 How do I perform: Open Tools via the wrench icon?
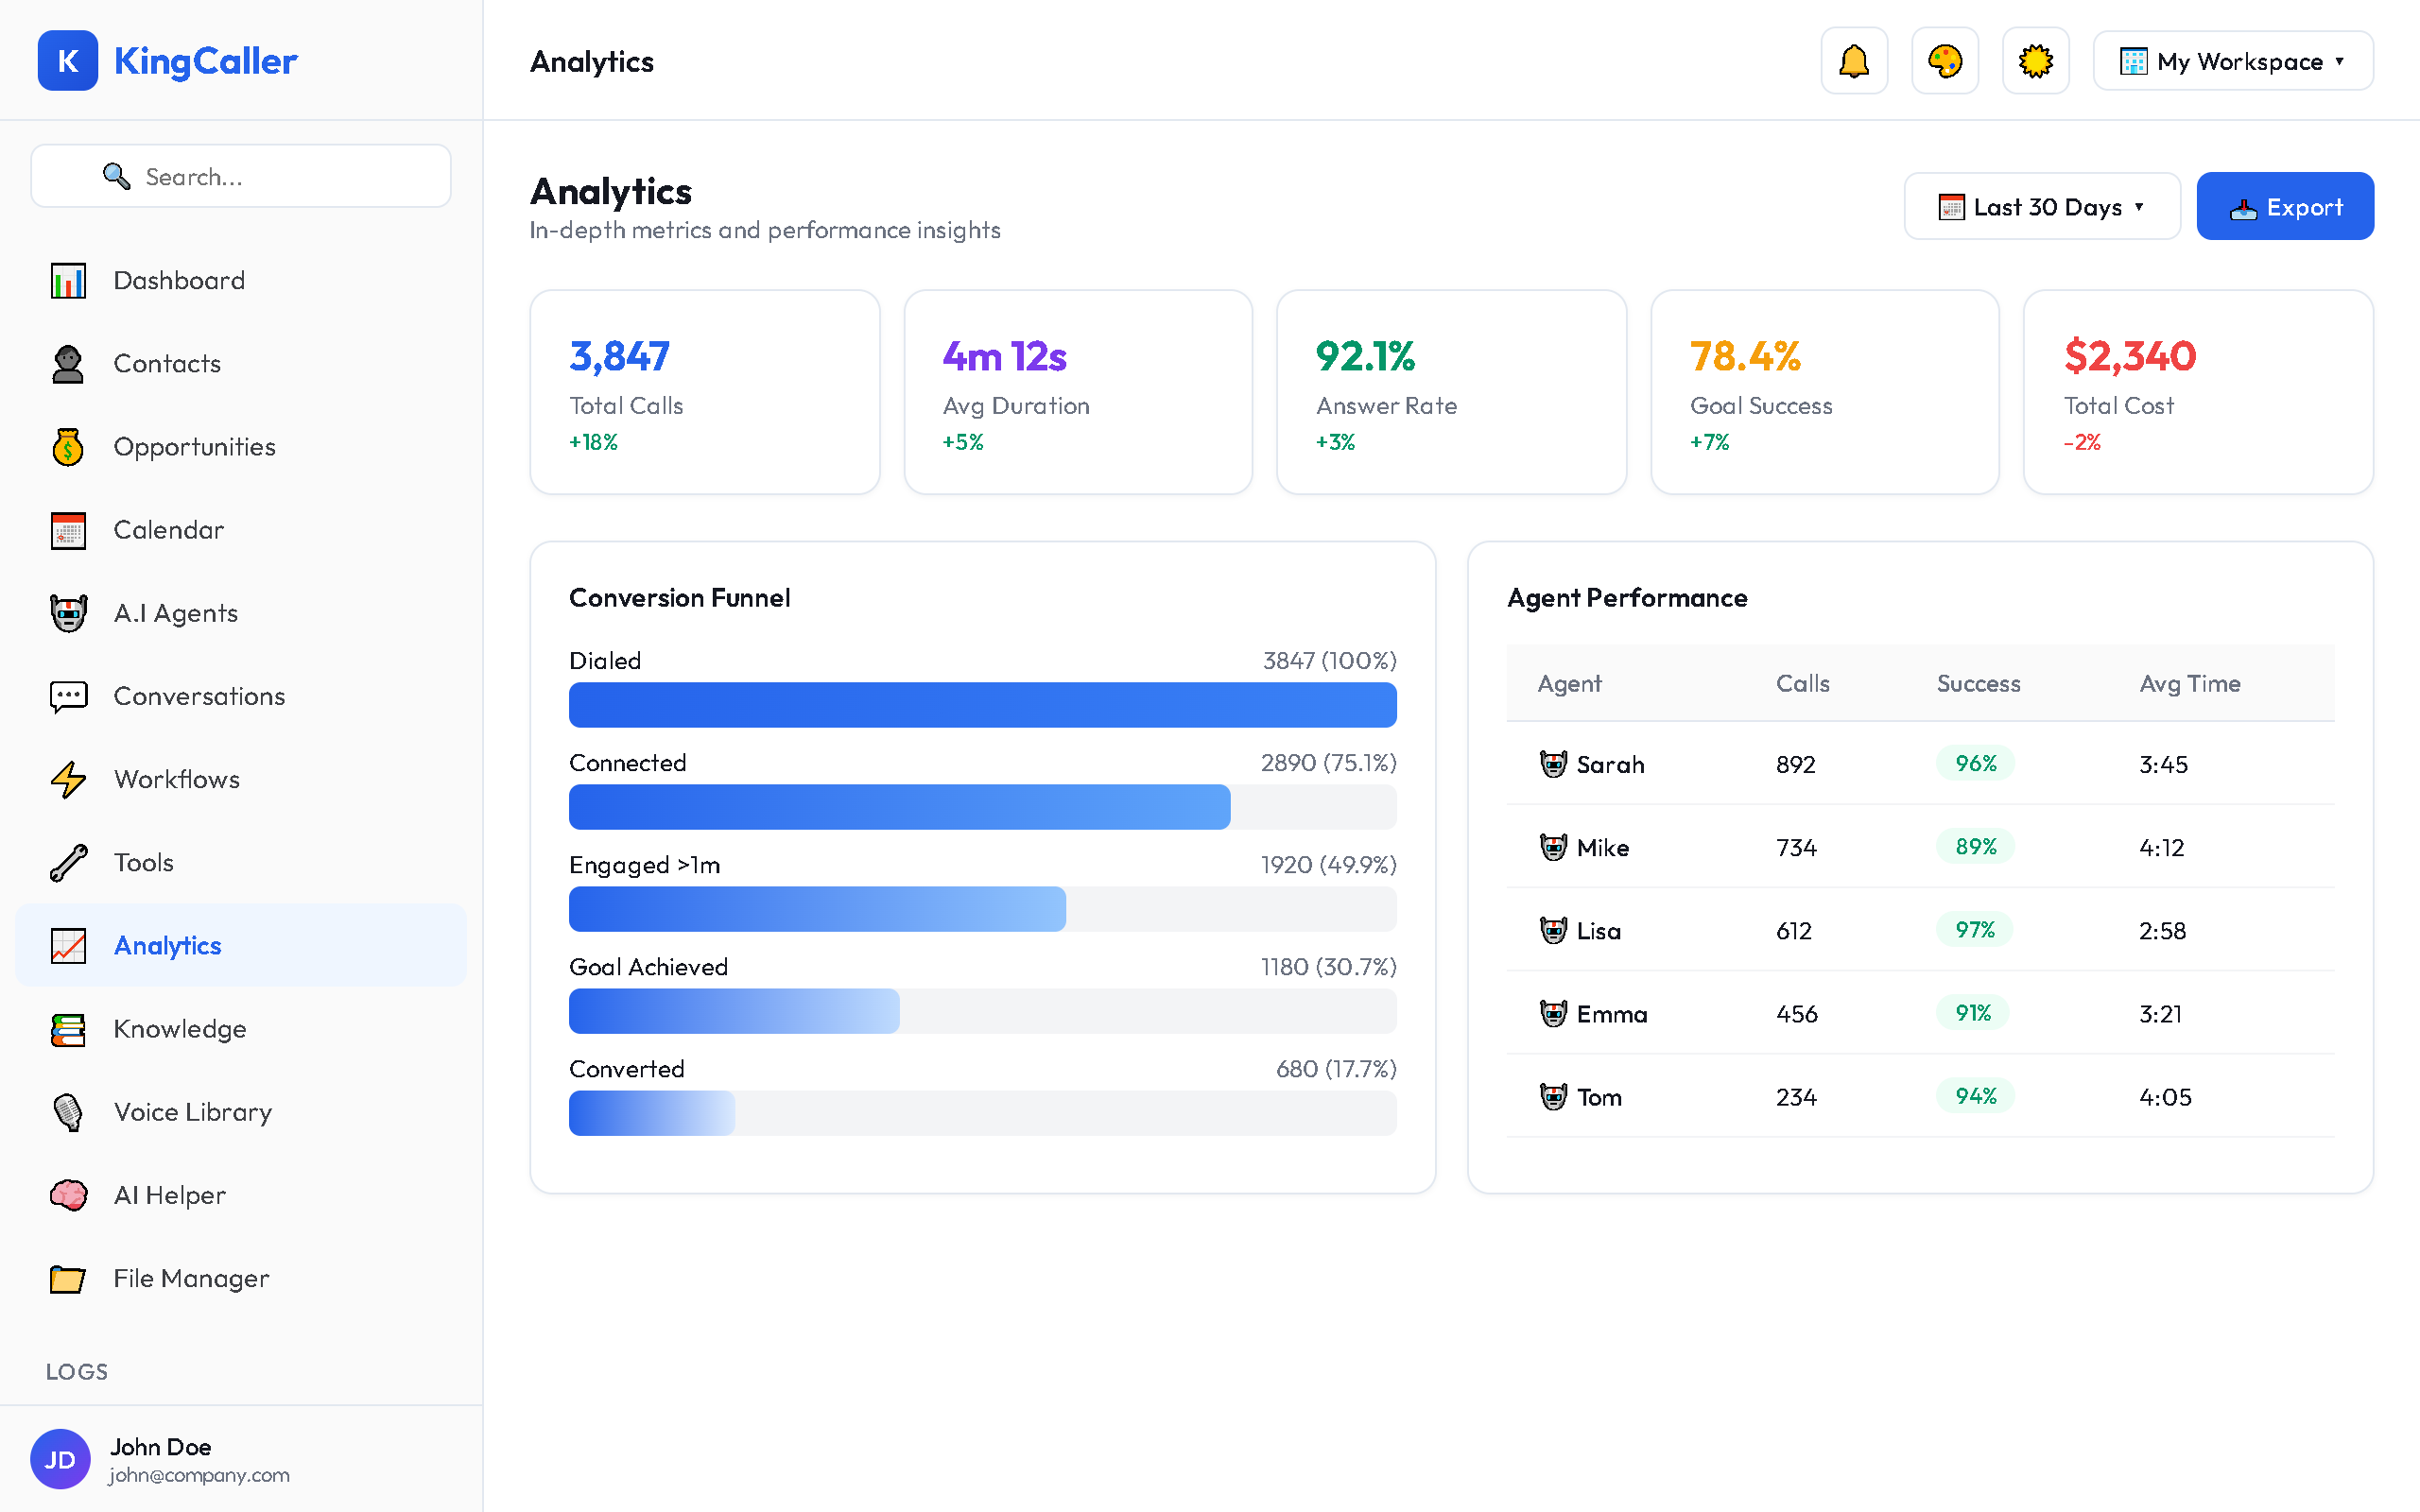pos(67,862)
